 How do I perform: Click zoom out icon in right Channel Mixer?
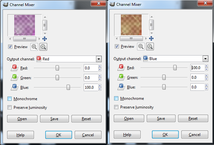(x=141, y=47)
